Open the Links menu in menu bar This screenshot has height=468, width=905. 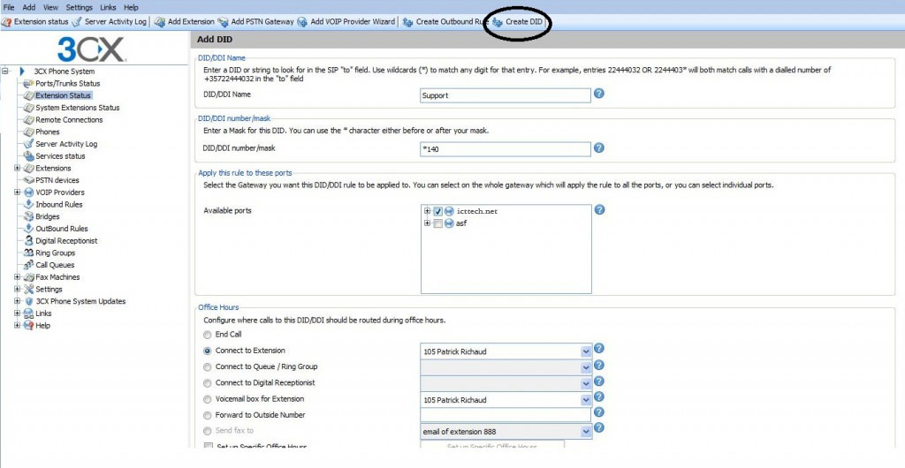108,7
